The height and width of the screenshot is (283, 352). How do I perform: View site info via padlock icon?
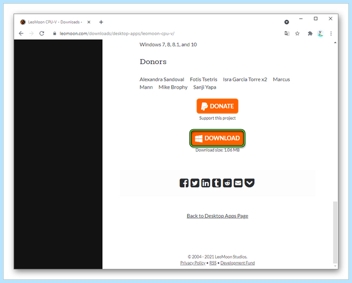pos(55,33)
